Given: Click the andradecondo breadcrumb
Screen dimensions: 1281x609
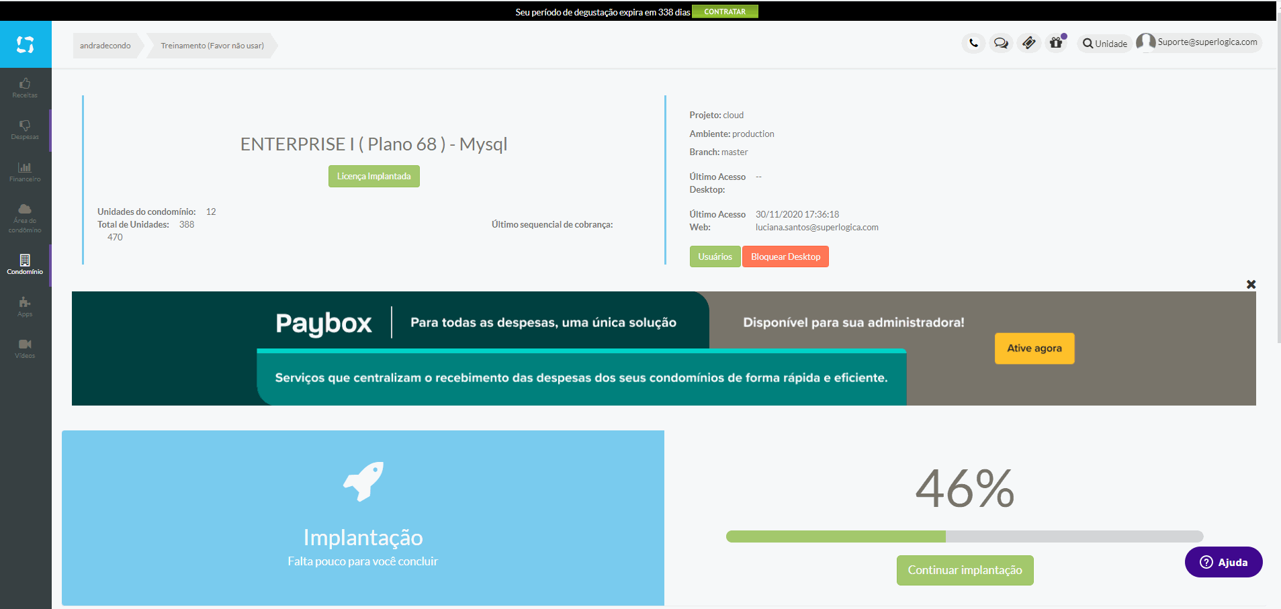Looking at the screenshot, I should click(x=105, y=46).
